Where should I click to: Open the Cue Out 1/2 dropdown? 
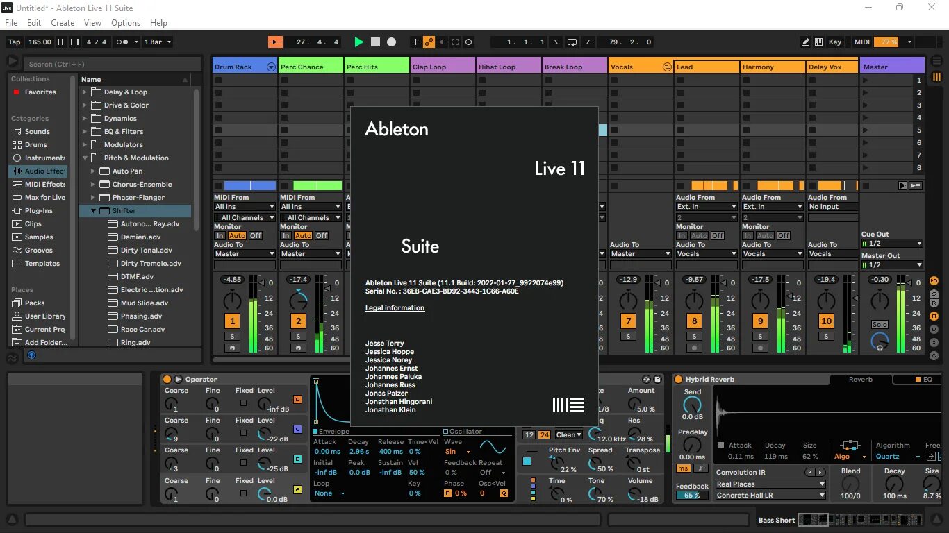coord(892,244)
